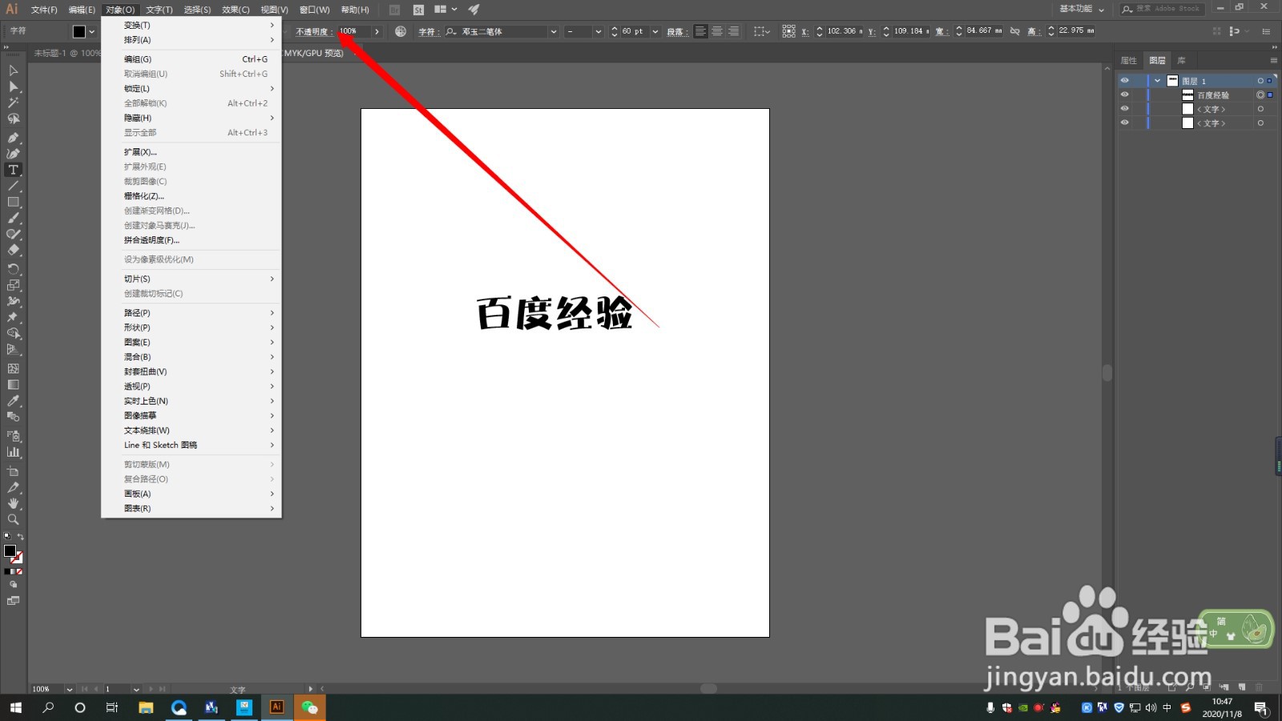
Task: Select the Zoom tool
Action: point(13,519)
